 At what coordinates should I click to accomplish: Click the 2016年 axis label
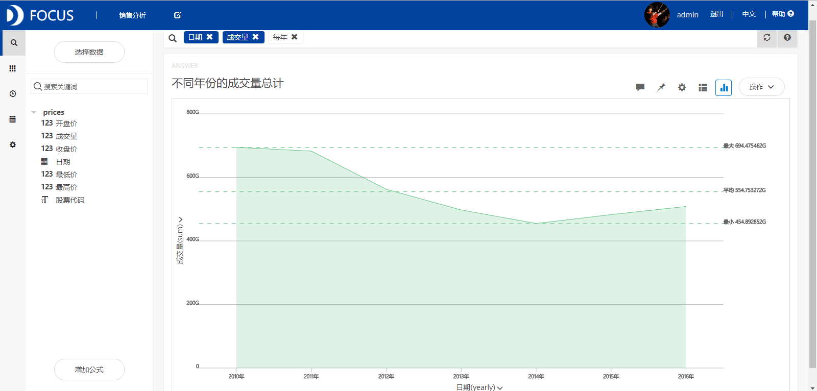pos(686,377)
